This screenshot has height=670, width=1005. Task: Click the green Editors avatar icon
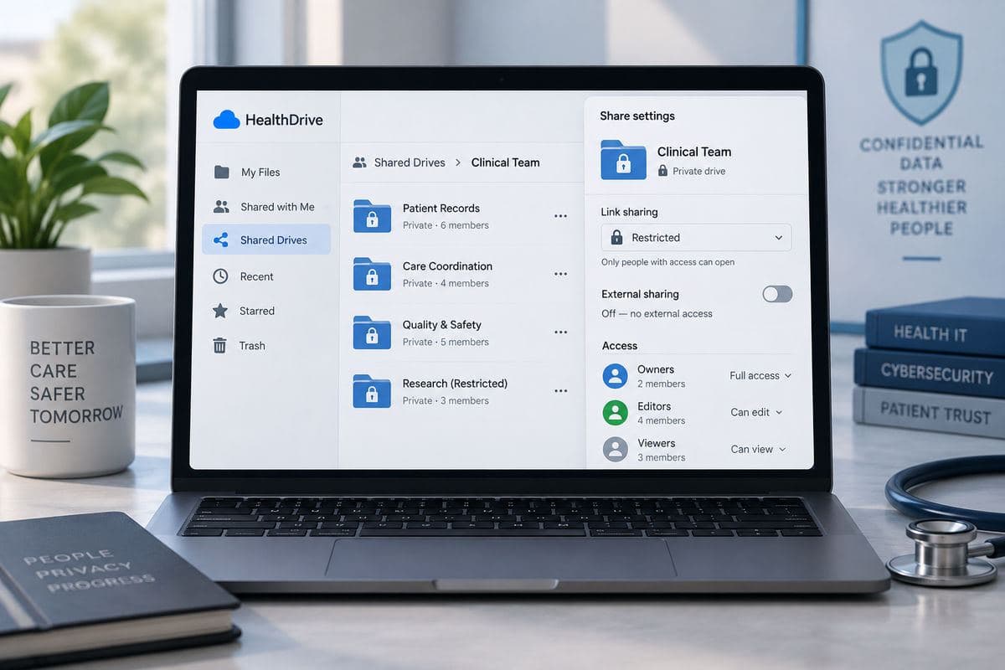point(616,412)
